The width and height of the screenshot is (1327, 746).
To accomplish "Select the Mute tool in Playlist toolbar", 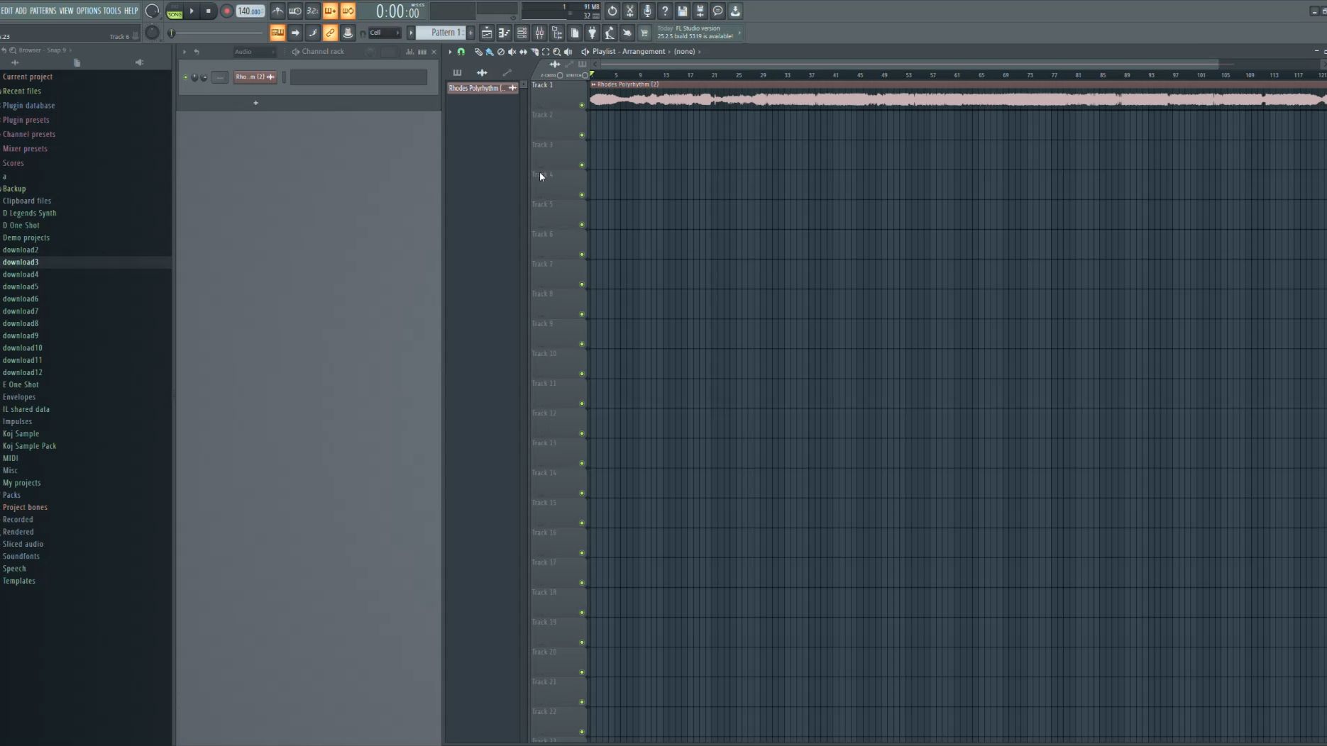I will tap(512, 52).
